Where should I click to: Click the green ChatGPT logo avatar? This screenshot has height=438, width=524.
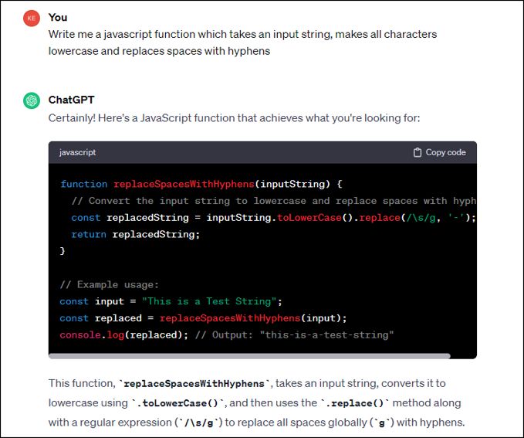[32, 100]
